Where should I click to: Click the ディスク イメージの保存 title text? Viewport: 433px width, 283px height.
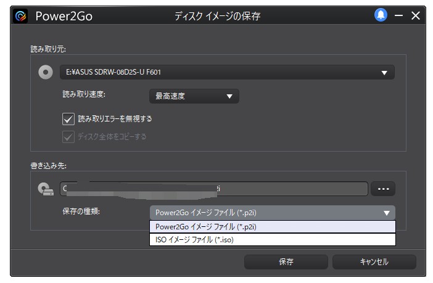pos(218,16)
